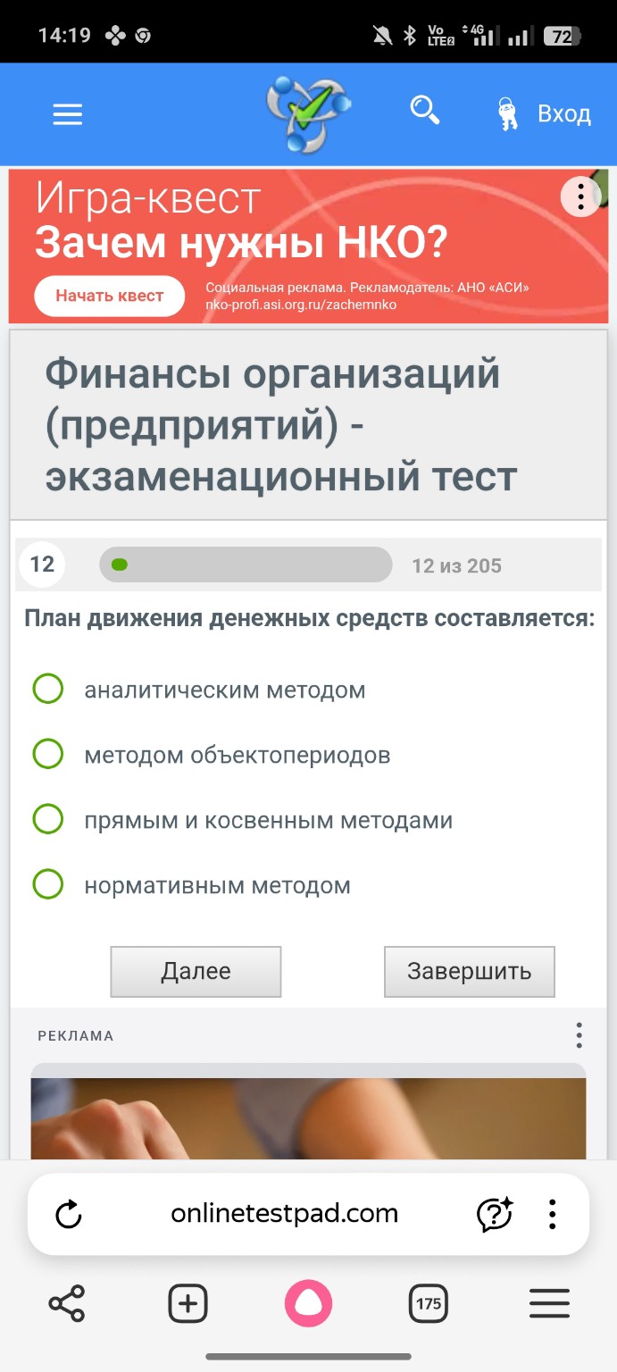Select answer аналитическим методом
Viewport: 617px width, 1372px height.
48,690
